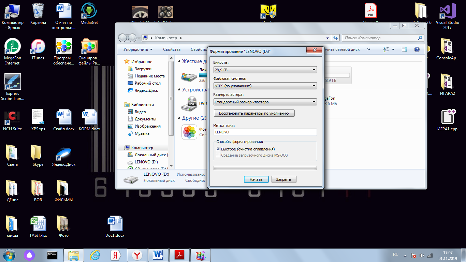The height and width of the screenshot is (262, 466).
Task: Open the ТАБЛ.xlsx spreadsheet icon
Action: pos(38,227)
